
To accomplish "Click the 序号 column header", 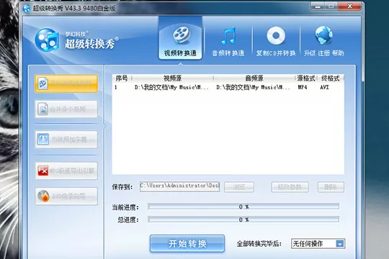I will (x=122, y=78).
